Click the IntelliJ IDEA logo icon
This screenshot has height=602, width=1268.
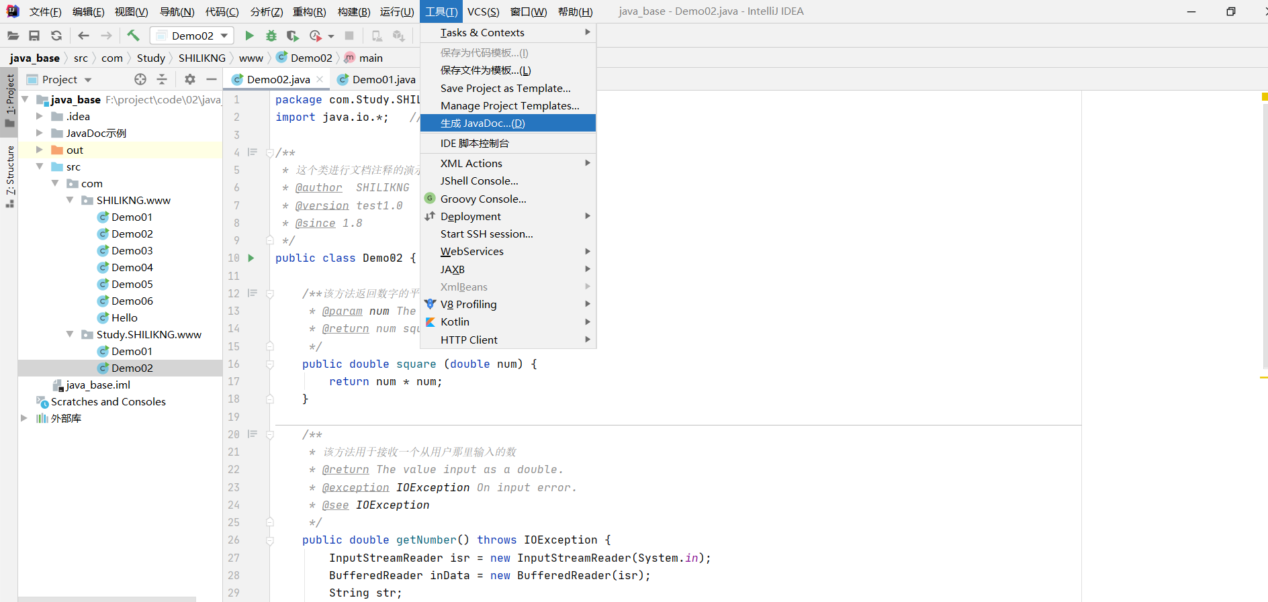(12, 11)
